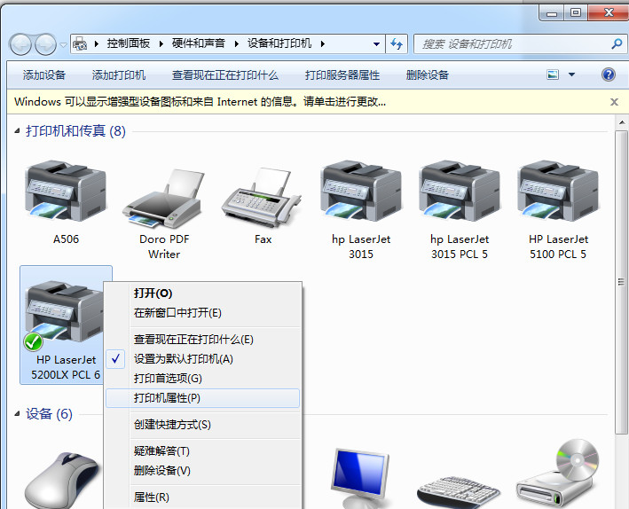The height and width of the screenshot is (509, 629).
Task: Collapse the 设备 (6) group
Action: click(17, 413)
